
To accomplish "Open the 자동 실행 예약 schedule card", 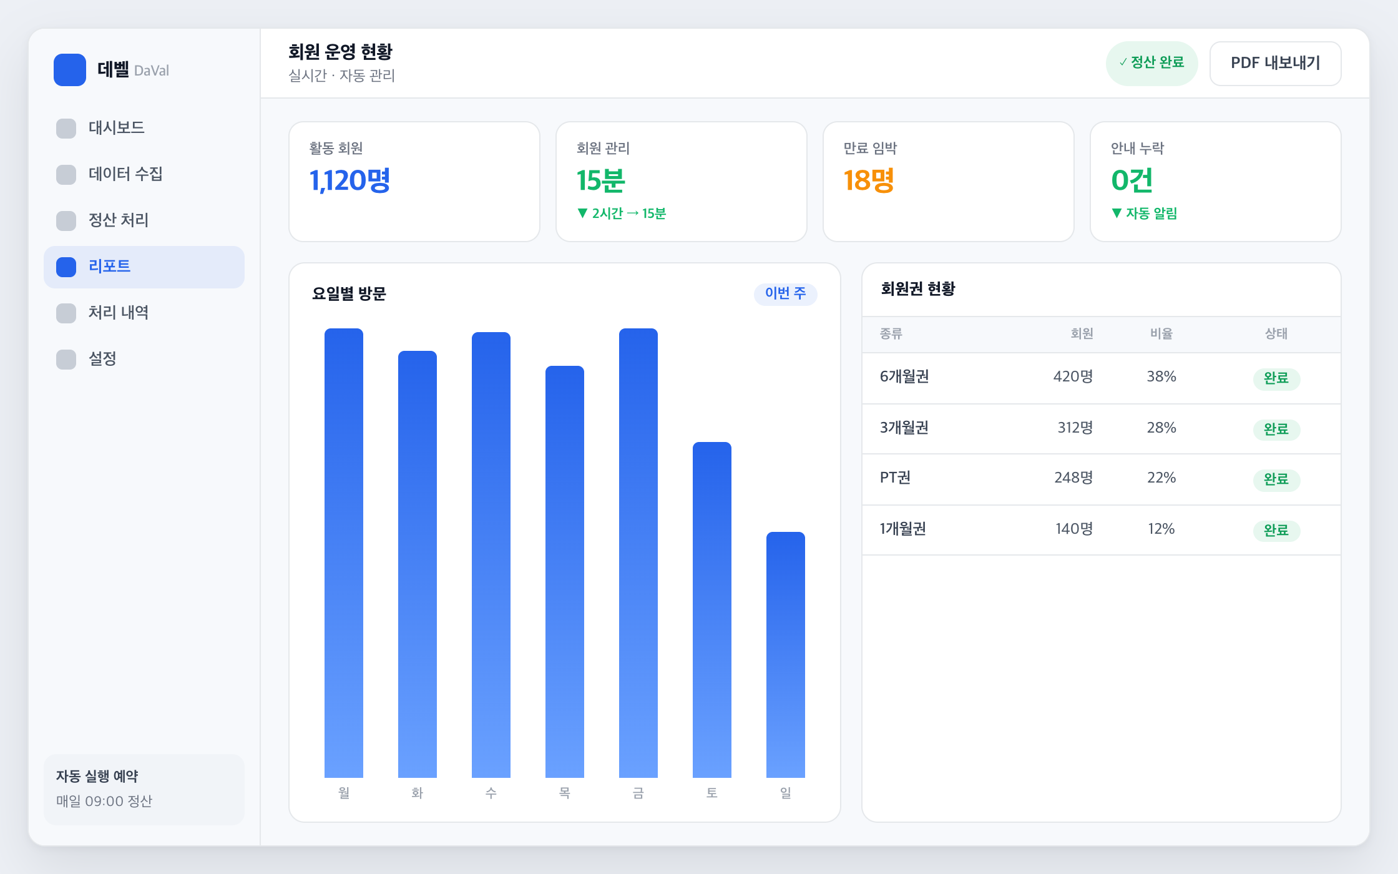I will click(x=144, y=789).
